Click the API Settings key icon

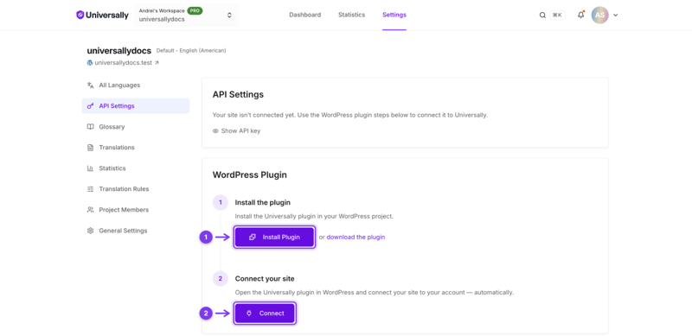pyautogui.click(x=91, y=106)
